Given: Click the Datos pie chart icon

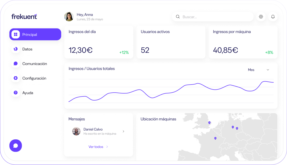Looking at the screenshot, I should click(16, 49).
